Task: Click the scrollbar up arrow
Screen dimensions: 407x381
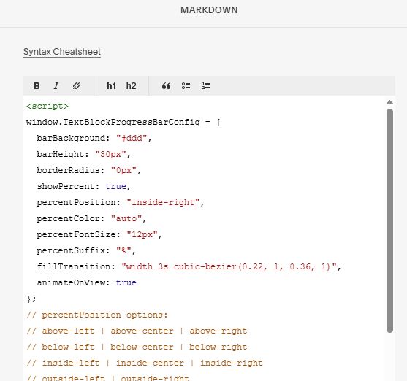Action: click(x=389, y=102)
